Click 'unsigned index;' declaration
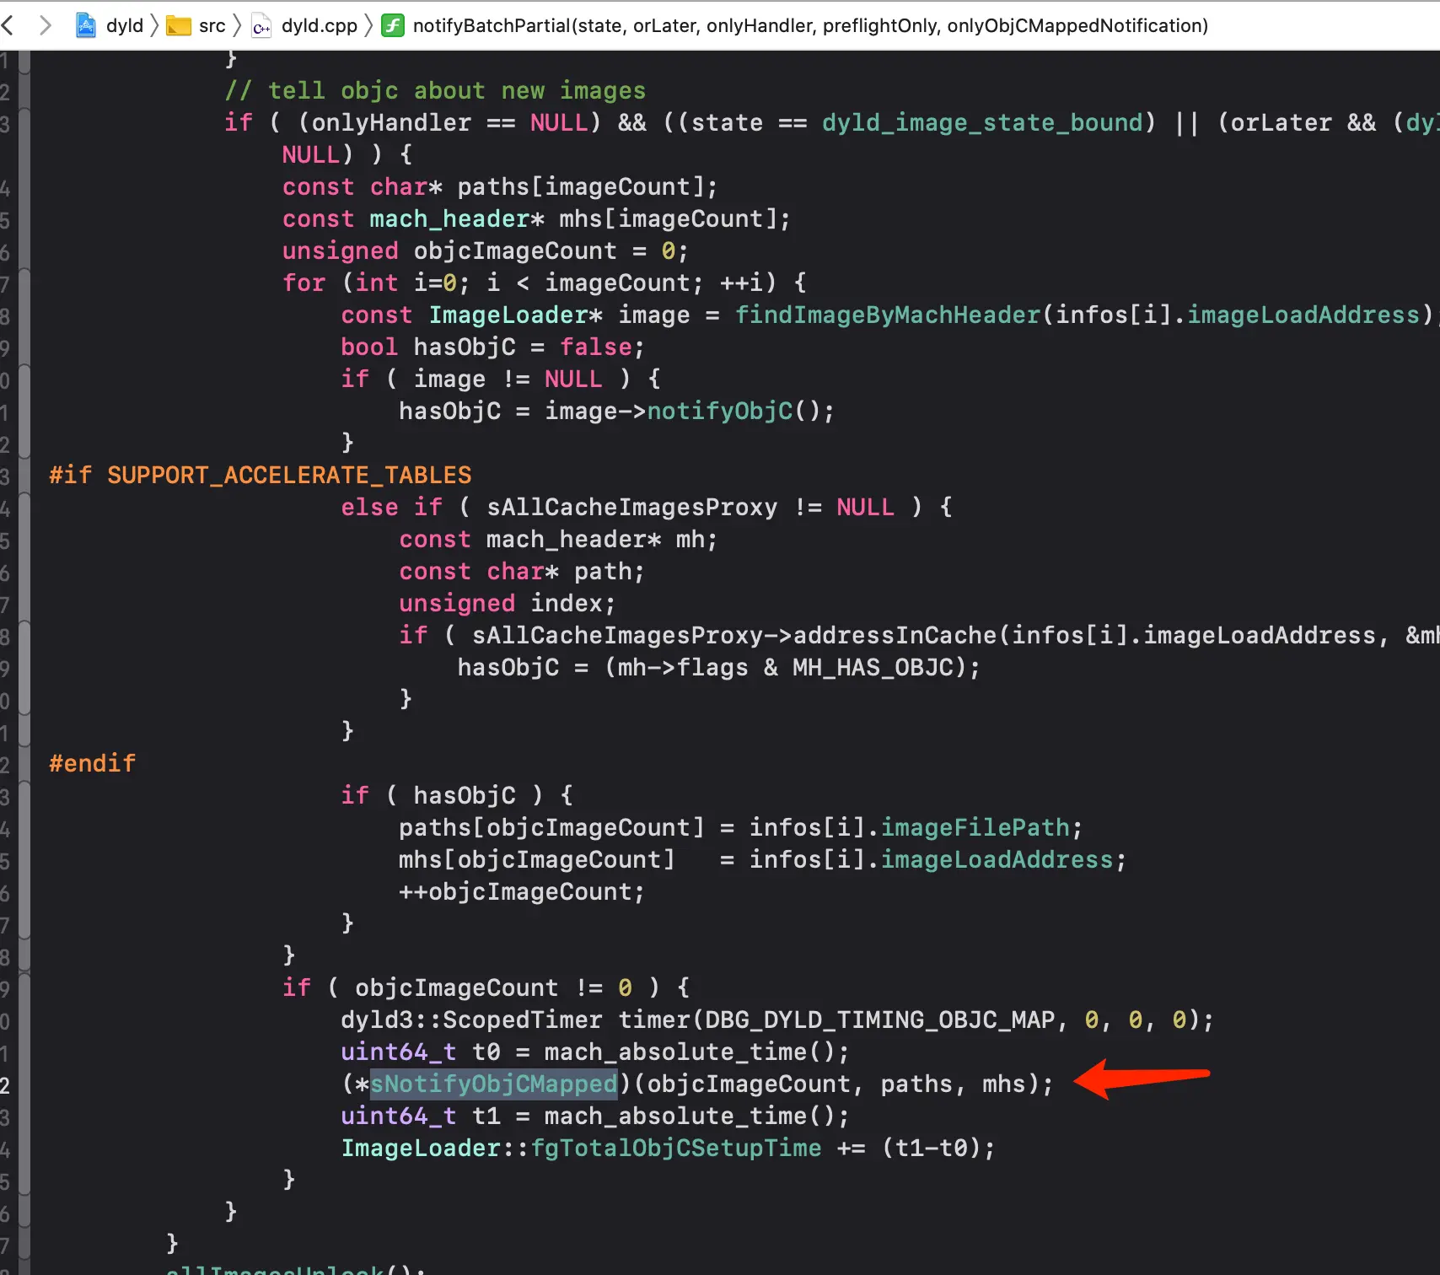 [x=508, y=603]
